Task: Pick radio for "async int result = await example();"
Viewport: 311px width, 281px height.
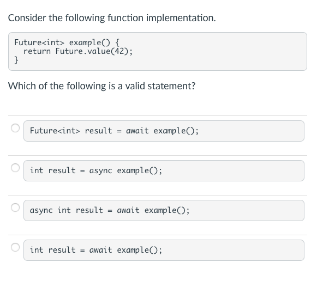Action: (x=15, y=207)
